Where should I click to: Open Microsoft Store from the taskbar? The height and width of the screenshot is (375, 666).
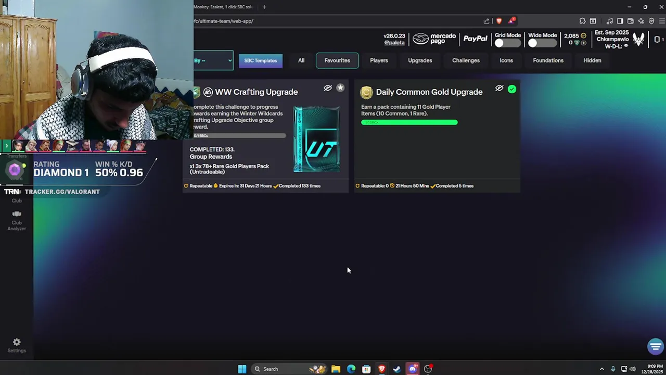click(x=366, y=369)
